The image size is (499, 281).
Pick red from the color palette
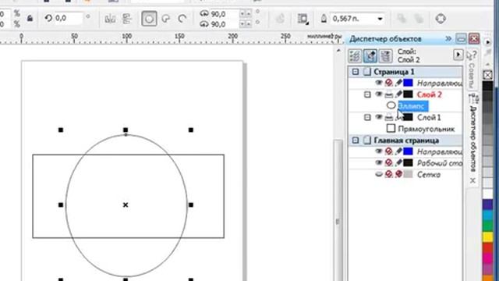487,247
